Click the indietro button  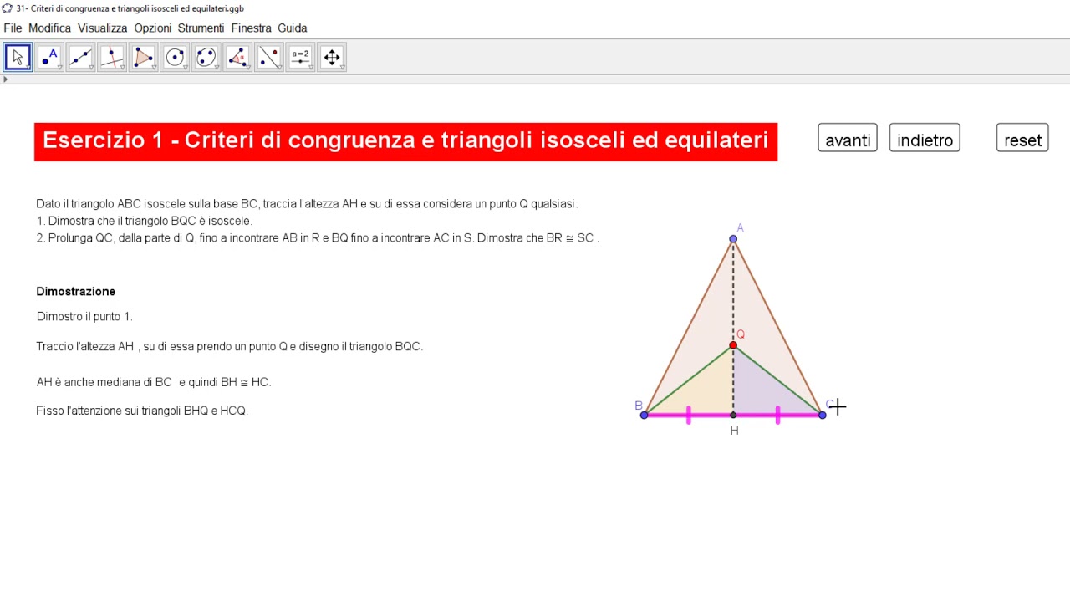click(x=925, y=139)
